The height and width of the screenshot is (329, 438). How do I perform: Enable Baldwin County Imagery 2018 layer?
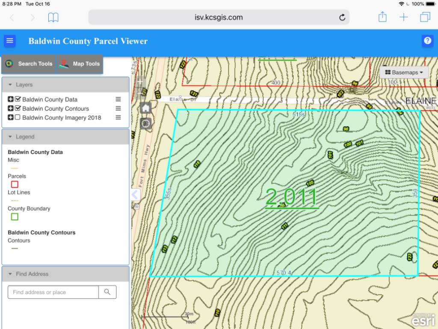pos(17,117)
